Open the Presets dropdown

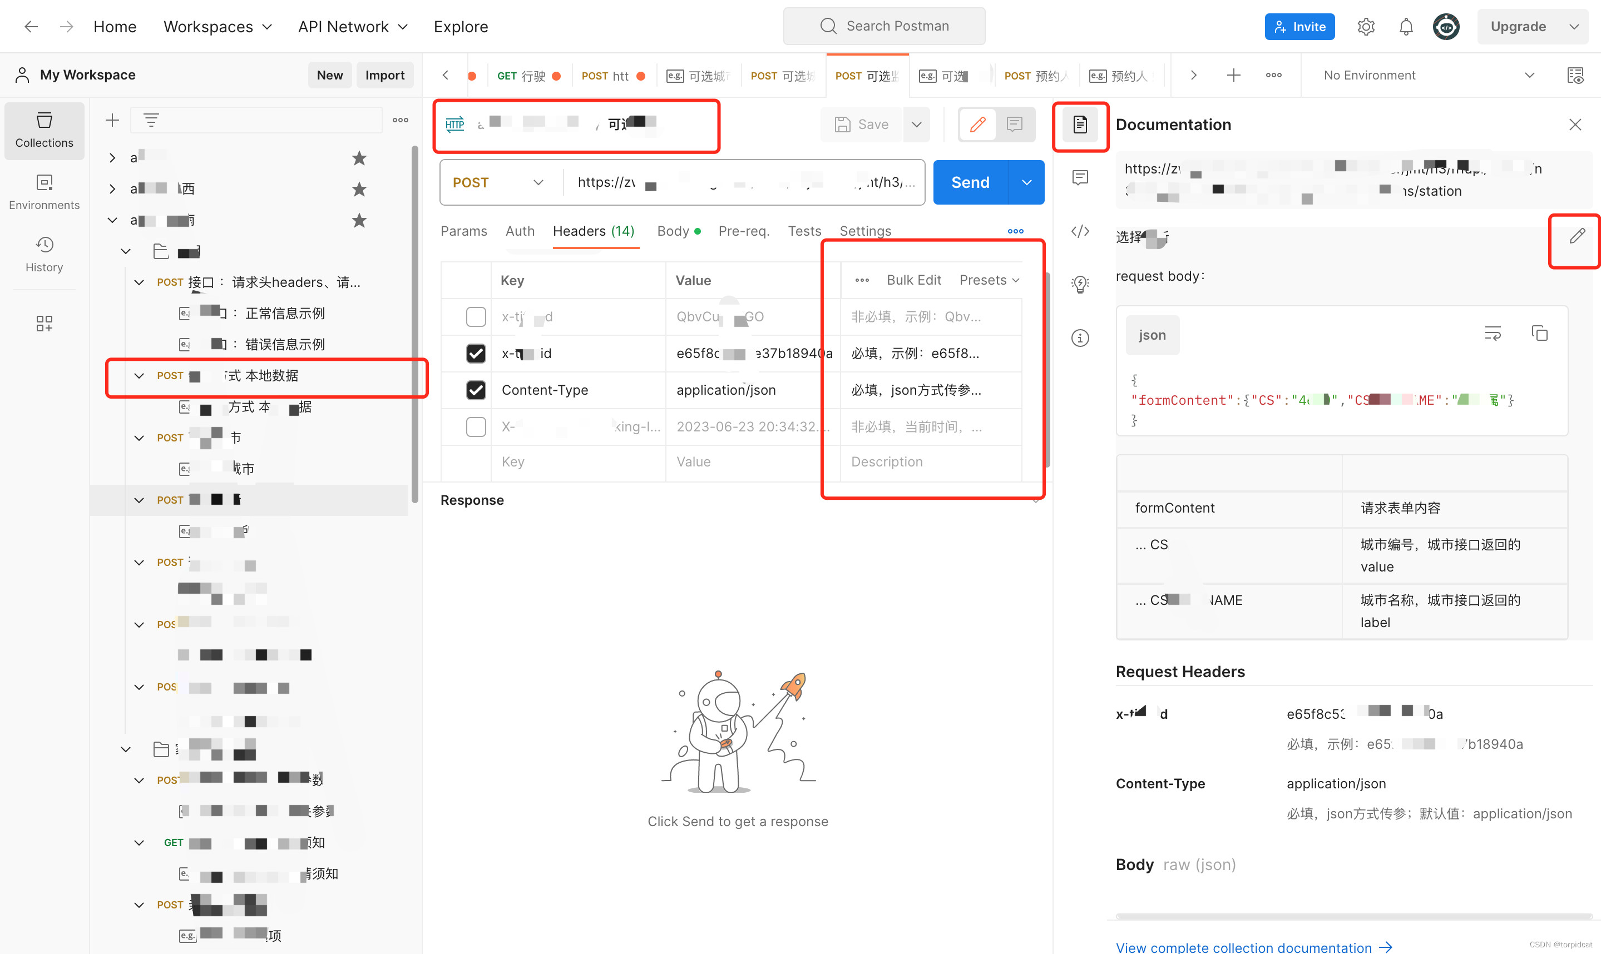click(989, 280)
